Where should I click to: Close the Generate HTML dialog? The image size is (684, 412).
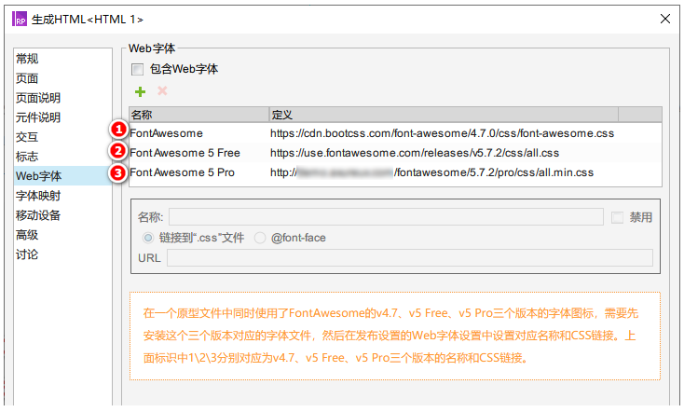point(664,19)
